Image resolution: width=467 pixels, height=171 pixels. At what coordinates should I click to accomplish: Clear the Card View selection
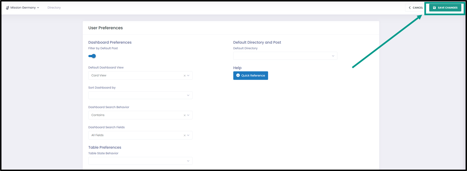[x=184, y=76]
